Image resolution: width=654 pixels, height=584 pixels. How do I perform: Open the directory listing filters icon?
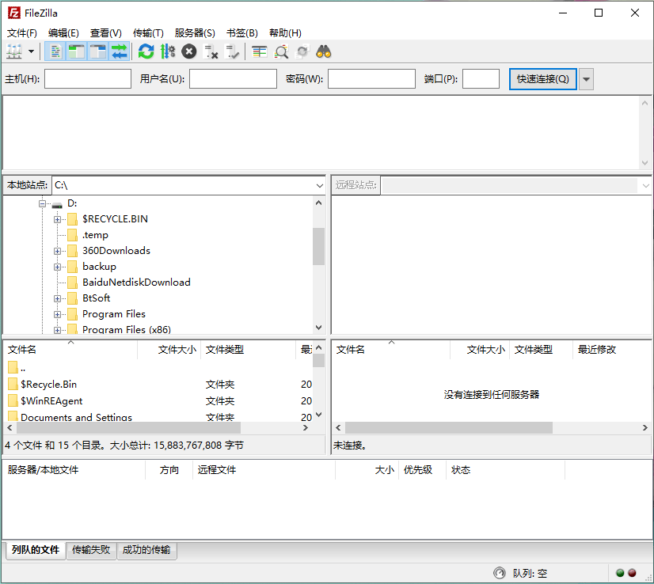(260, 51)
